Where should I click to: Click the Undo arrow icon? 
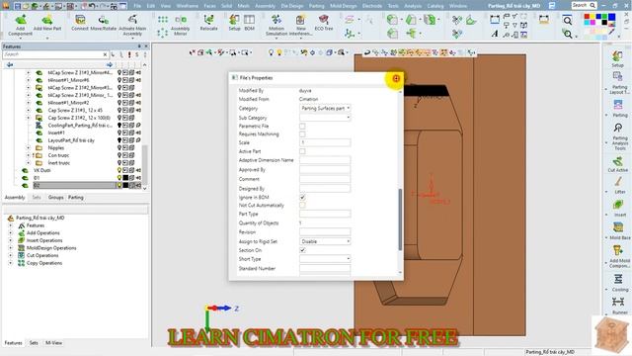(x=92, y=6)
